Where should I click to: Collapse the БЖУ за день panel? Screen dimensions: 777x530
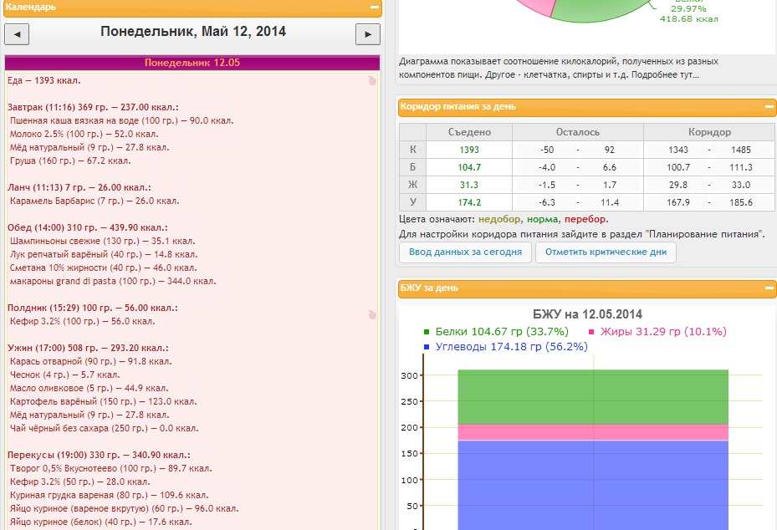(x=769, y=288)
